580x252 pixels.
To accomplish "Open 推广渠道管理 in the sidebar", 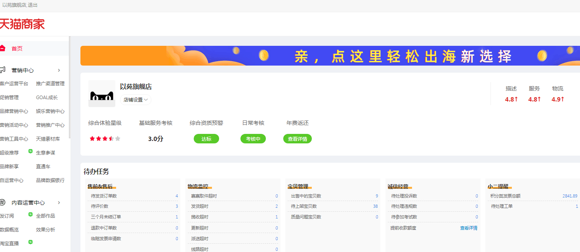I will tap(50, 84).
